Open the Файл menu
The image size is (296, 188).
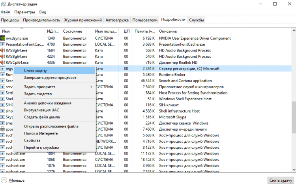5,12
